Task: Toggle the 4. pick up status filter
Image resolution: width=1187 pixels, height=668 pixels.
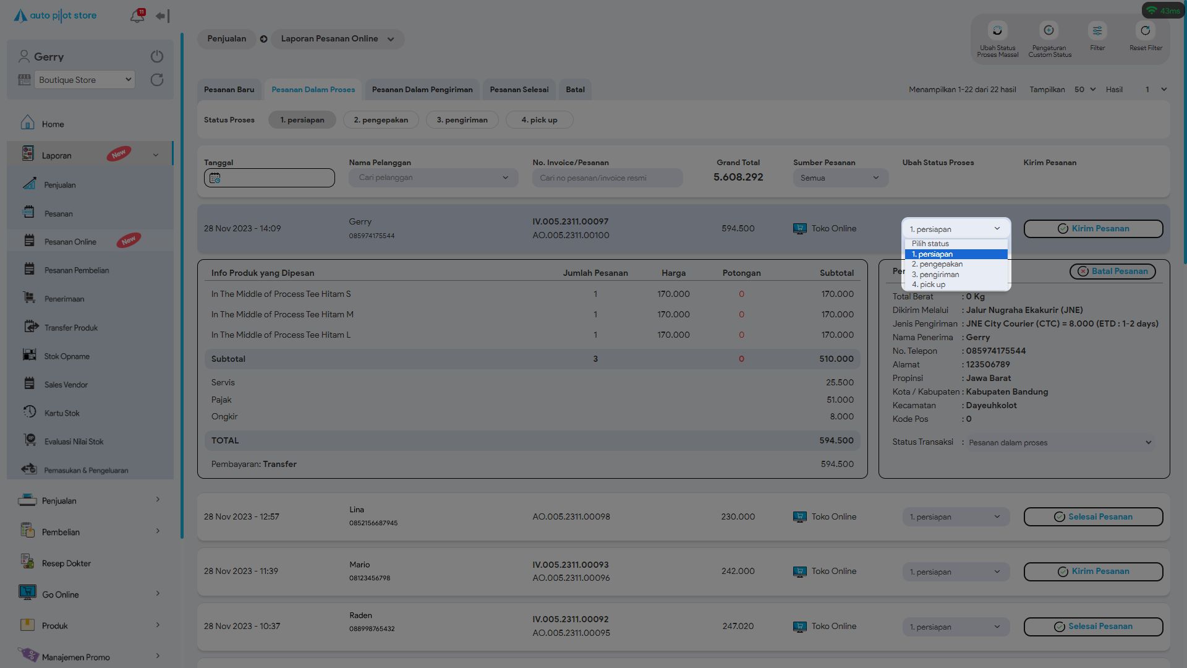Action: [x=539, y=120]
